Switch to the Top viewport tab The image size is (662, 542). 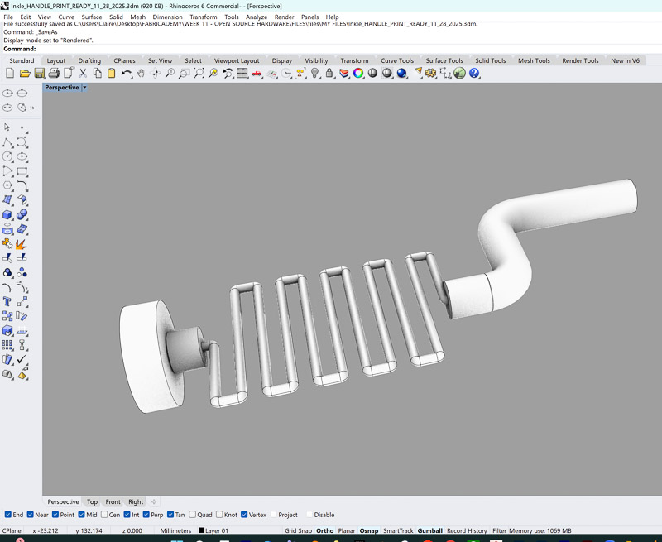click(x=92, y=501)
